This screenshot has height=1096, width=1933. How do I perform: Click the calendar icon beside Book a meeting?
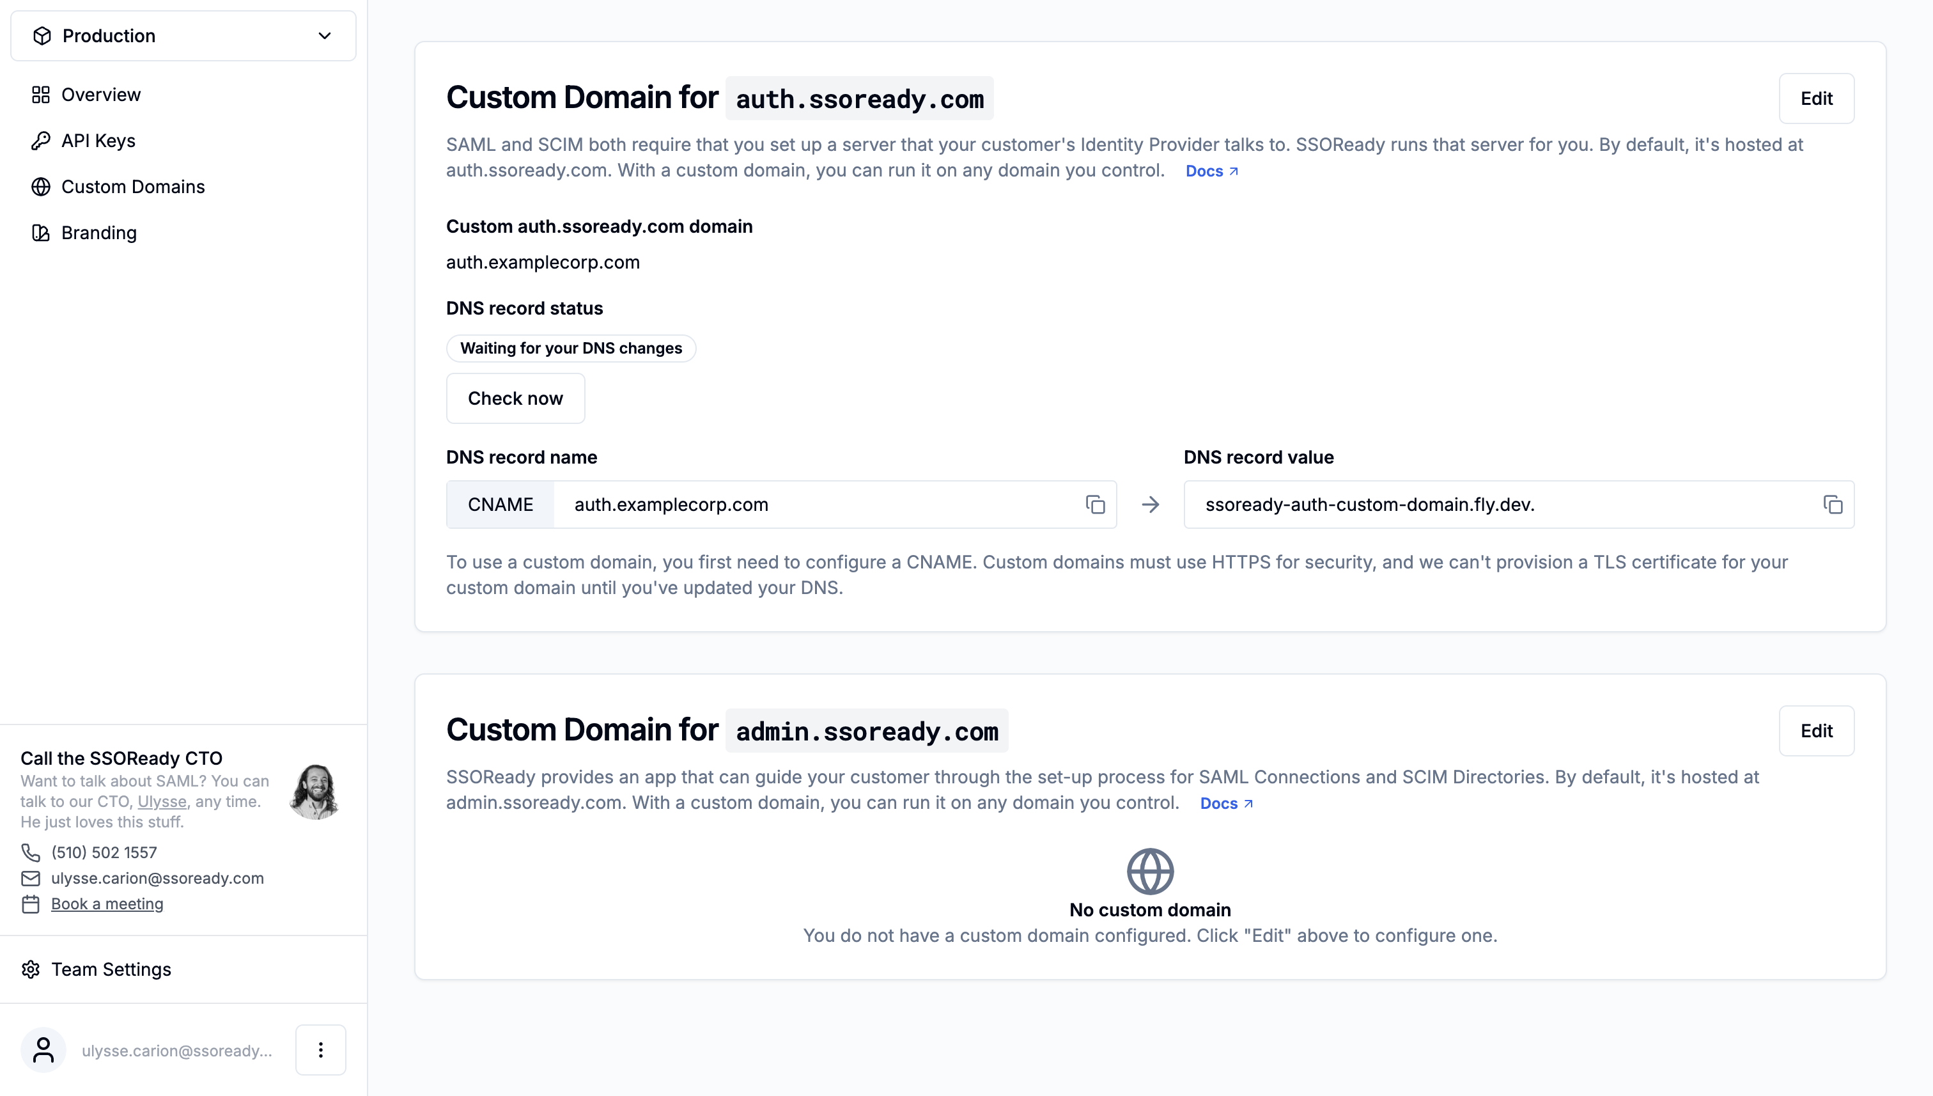31,904
